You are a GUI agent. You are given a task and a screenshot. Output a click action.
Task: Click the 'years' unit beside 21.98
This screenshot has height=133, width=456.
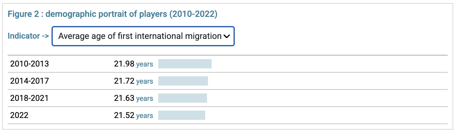point(145,64)
